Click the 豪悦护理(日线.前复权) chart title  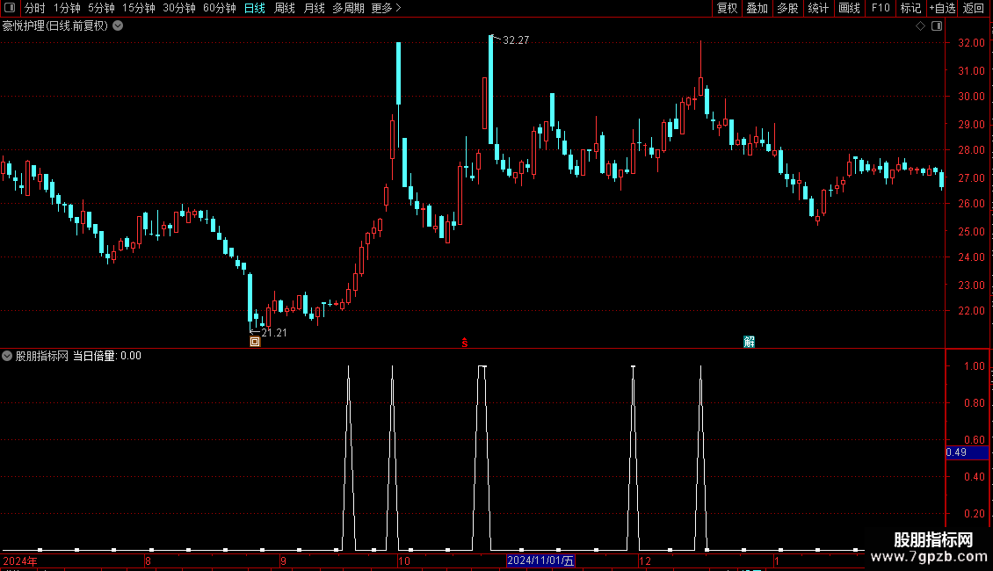point(55,26)
